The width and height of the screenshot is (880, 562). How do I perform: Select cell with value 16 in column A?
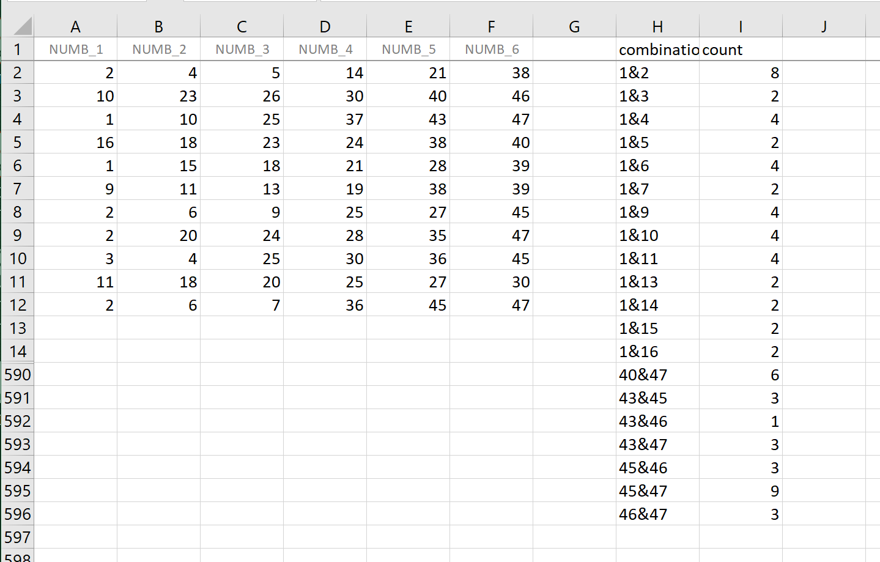[75, 142]
